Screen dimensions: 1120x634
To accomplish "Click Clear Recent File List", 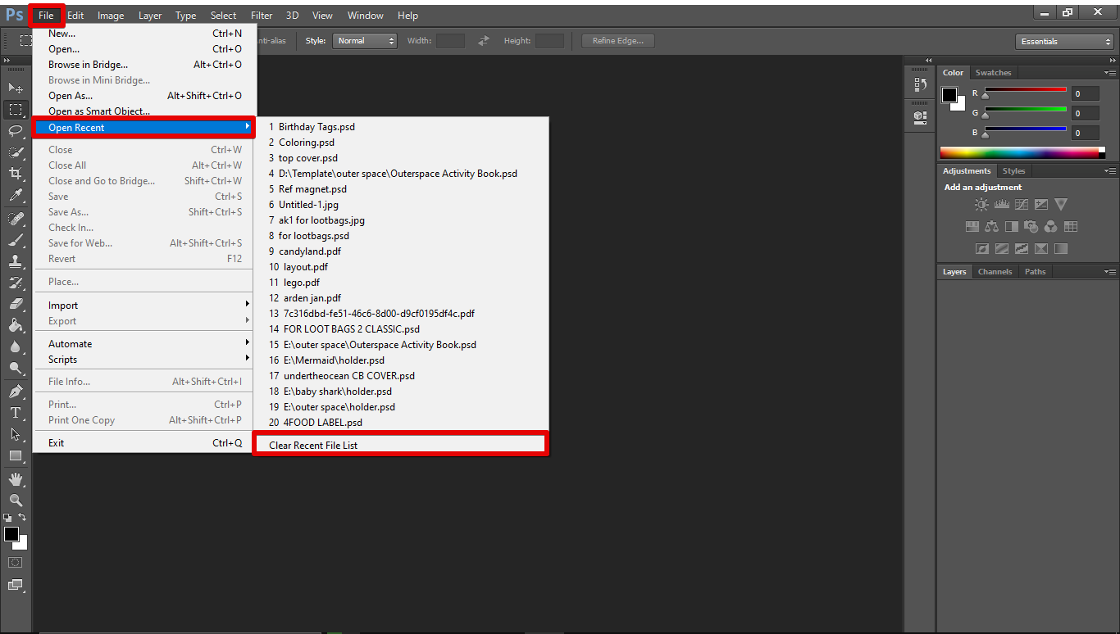I will 400,445.
